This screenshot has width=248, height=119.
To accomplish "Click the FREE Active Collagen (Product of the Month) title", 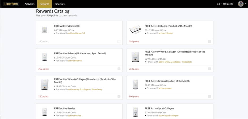I will 168,26.
